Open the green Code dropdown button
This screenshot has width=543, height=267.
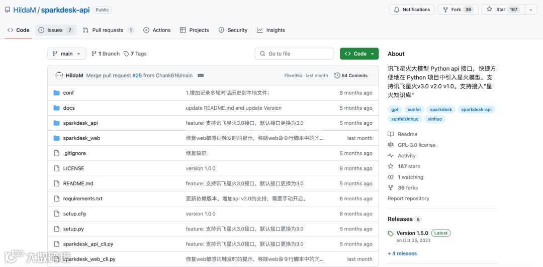pos(359,54)
